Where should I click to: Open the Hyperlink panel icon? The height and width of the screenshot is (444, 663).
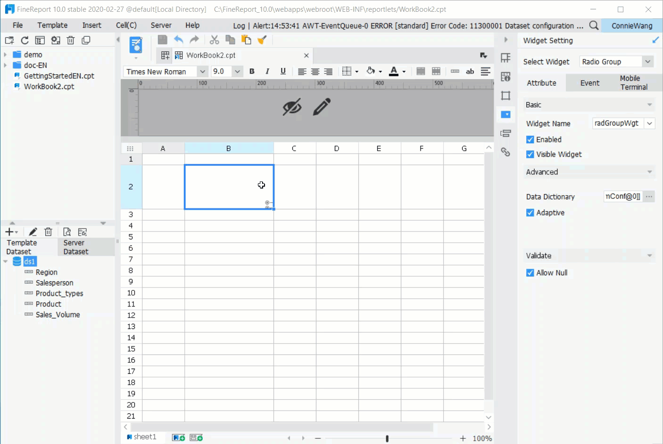click(x=506, y=152)
